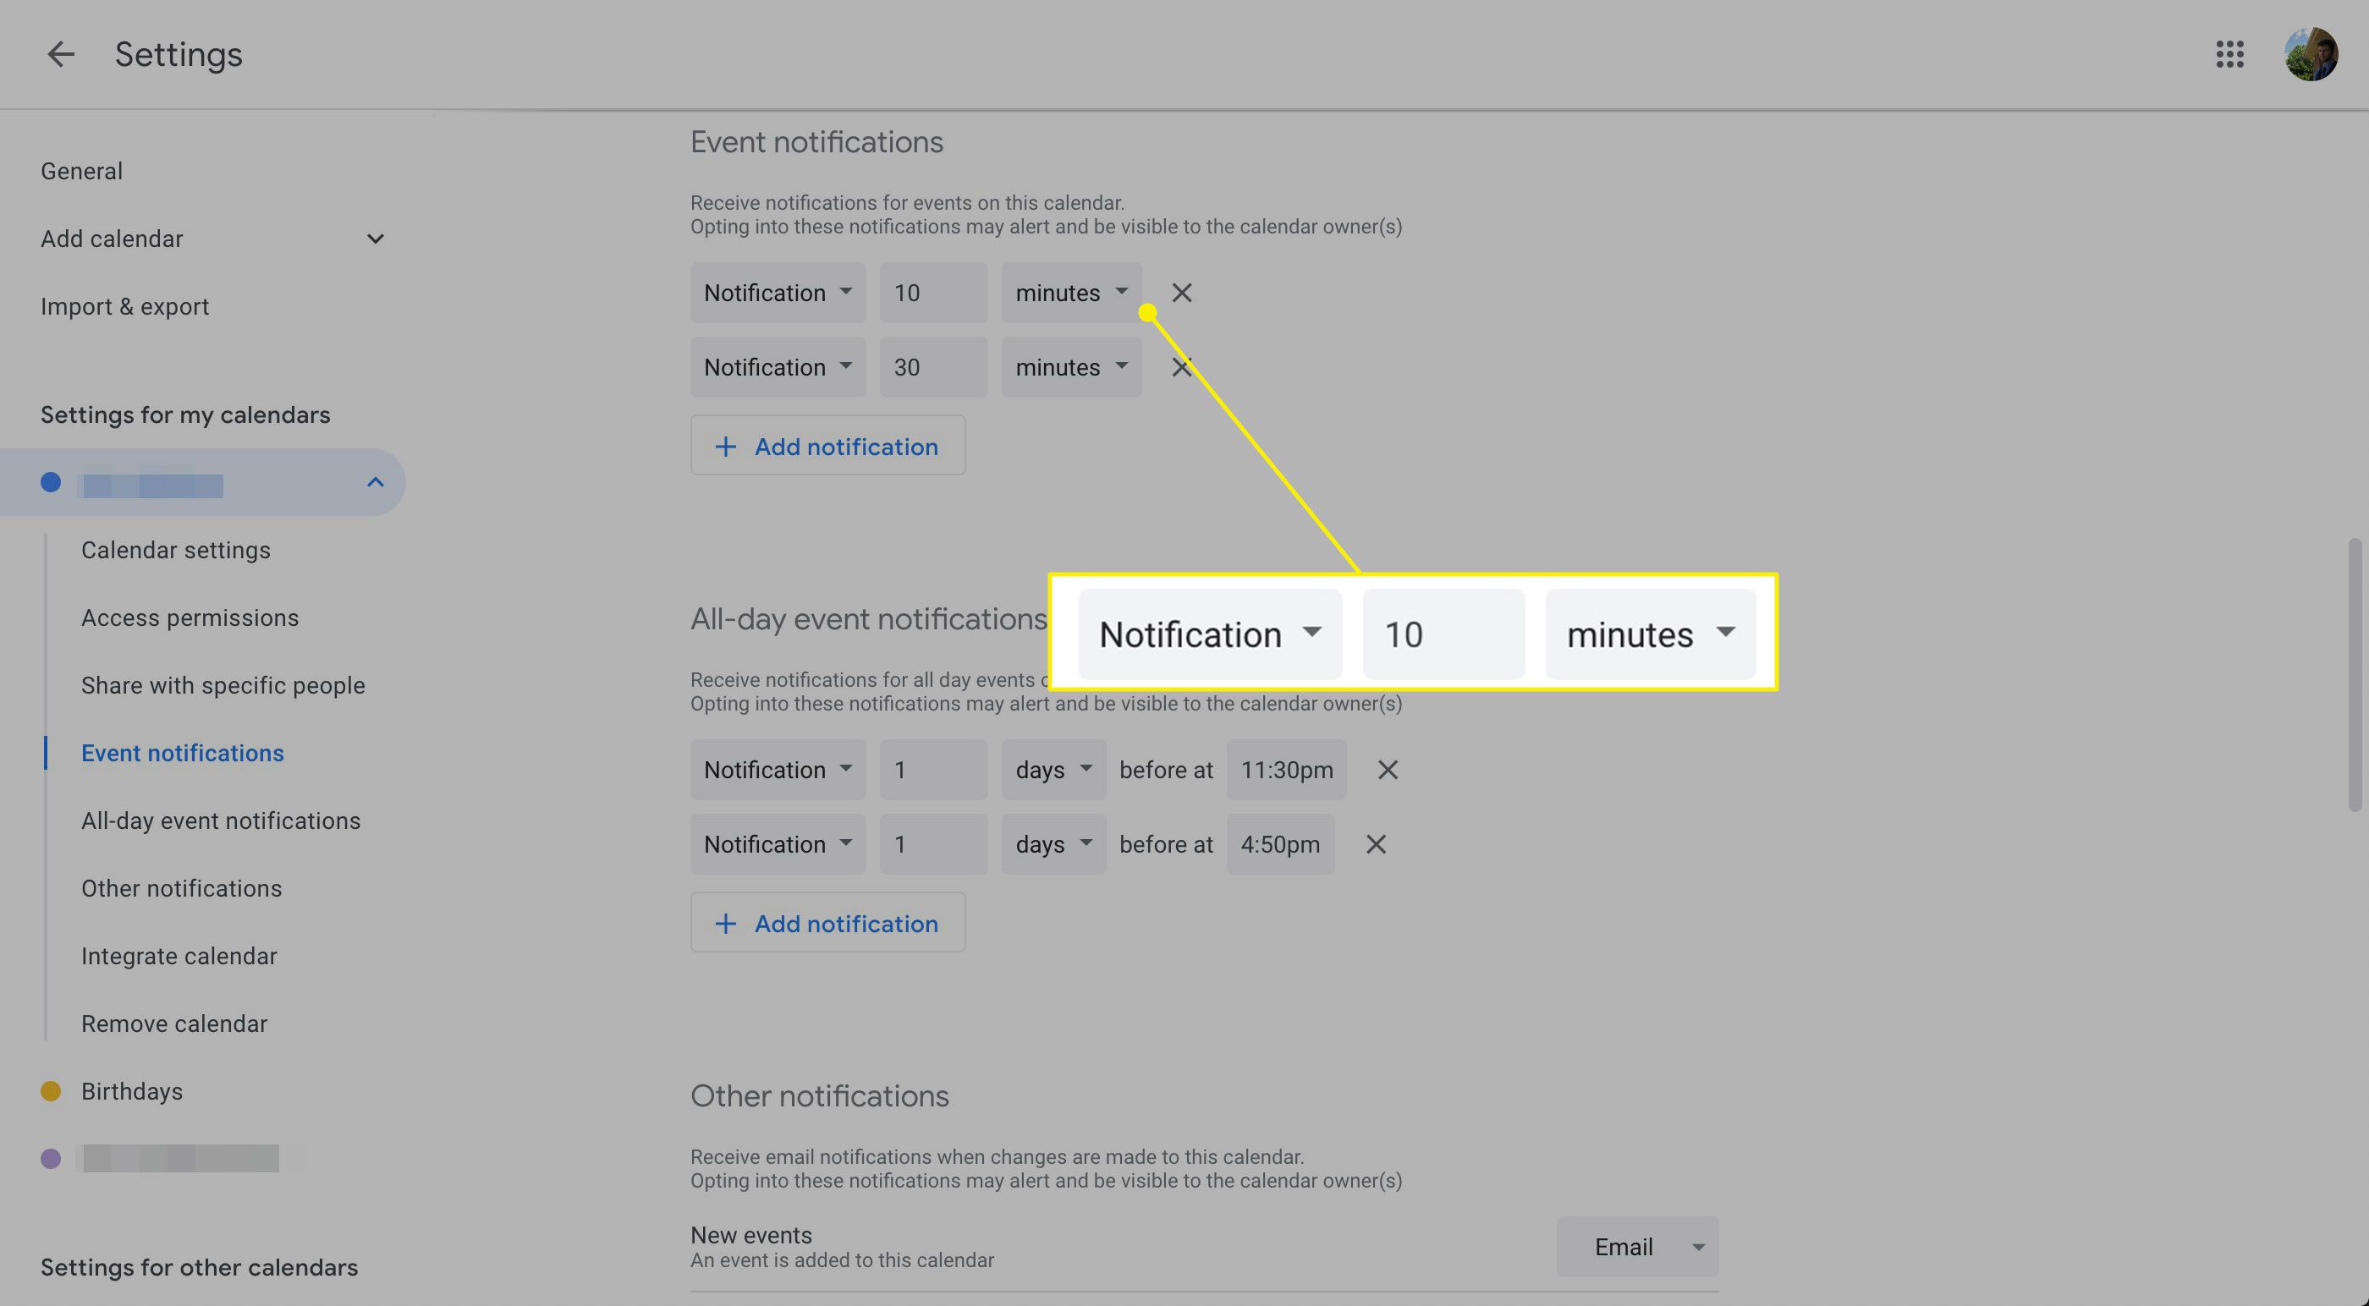Click the Google apps grid icon

click(x=2231, y=53)
